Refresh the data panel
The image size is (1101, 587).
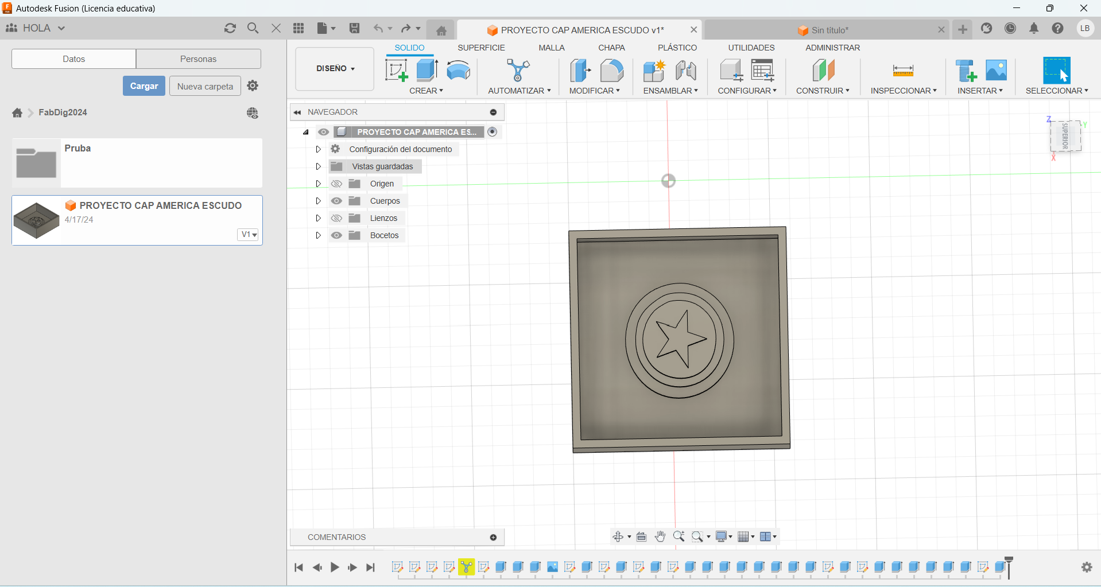(230, 28)
